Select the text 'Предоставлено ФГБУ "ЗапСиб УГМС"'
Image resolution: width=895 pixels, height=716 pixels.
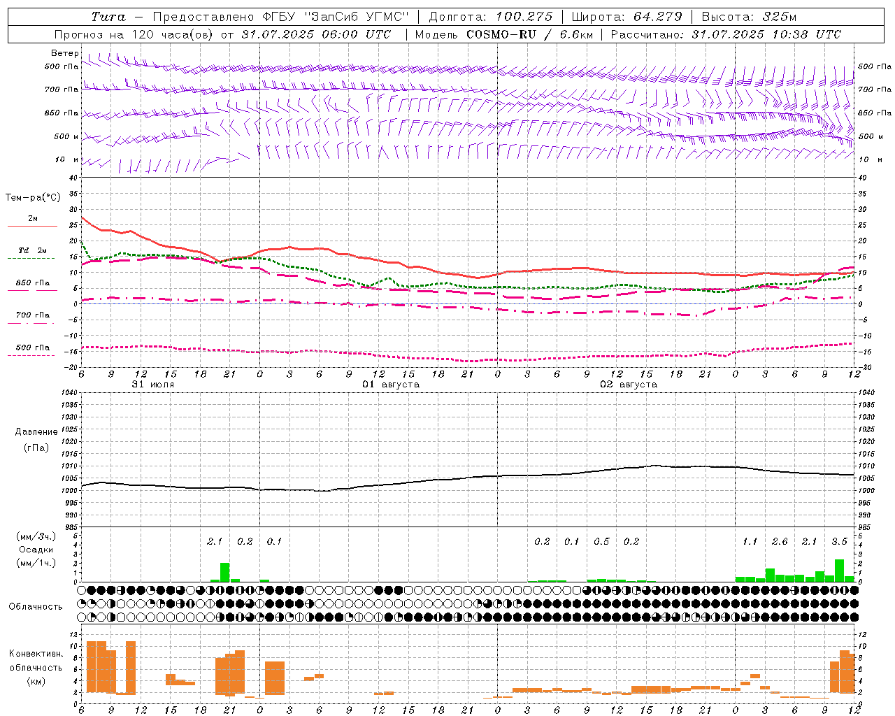pyautogui.click(x=280, y=17)
